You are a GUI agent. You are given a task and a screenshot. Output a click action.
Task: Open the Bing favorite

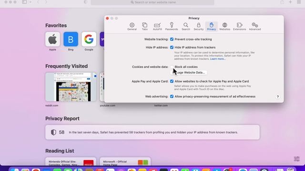pyautogui.click(x=71, y=39)
